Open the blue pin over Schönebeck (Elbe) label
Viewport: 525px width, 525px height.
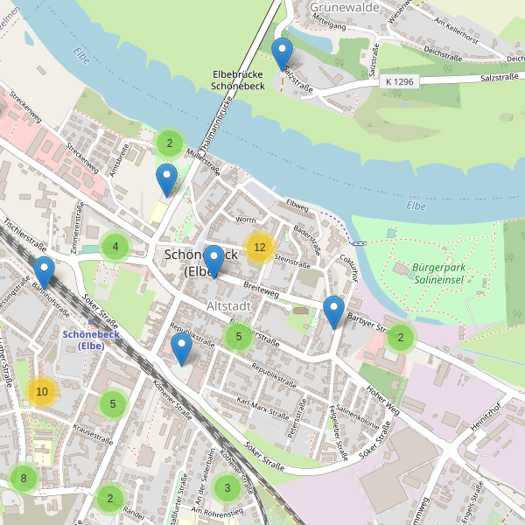pos(214,262)
